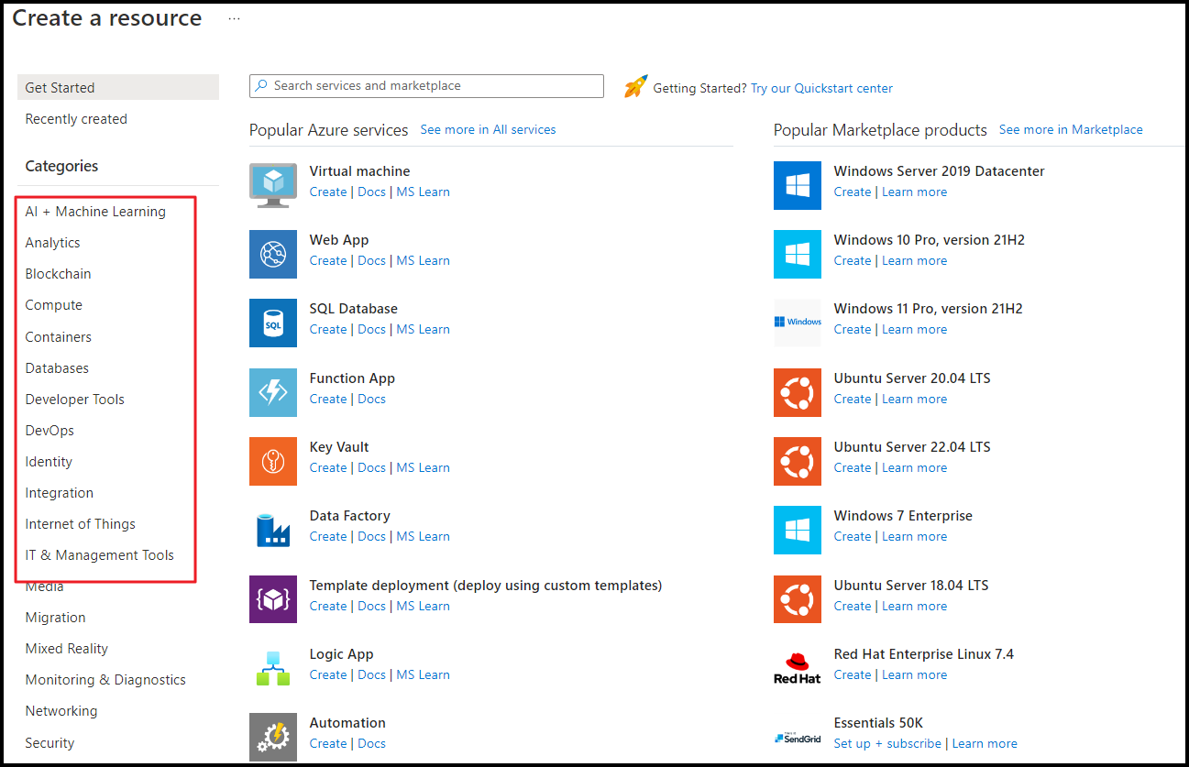Select the Media category
Image resolution: width=1189 pixels, height=767 pixels.
(x=44, y=586)
